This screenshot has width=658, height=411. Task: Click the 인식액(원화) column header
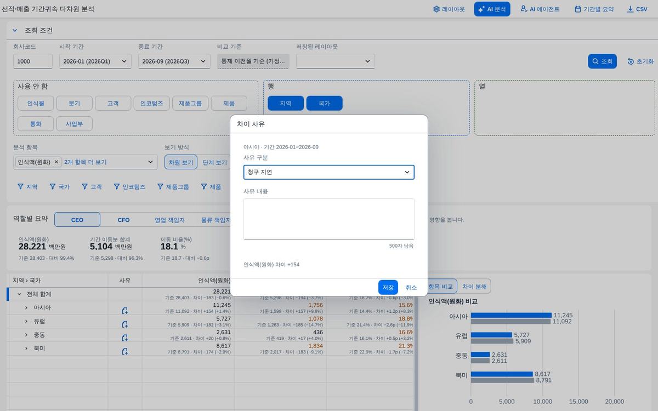188,280
